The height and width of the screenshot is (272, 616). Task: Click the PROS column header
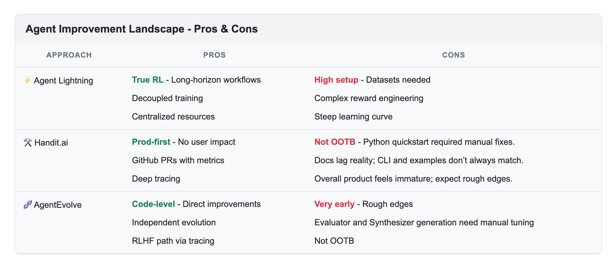click(x=214, y=55)
